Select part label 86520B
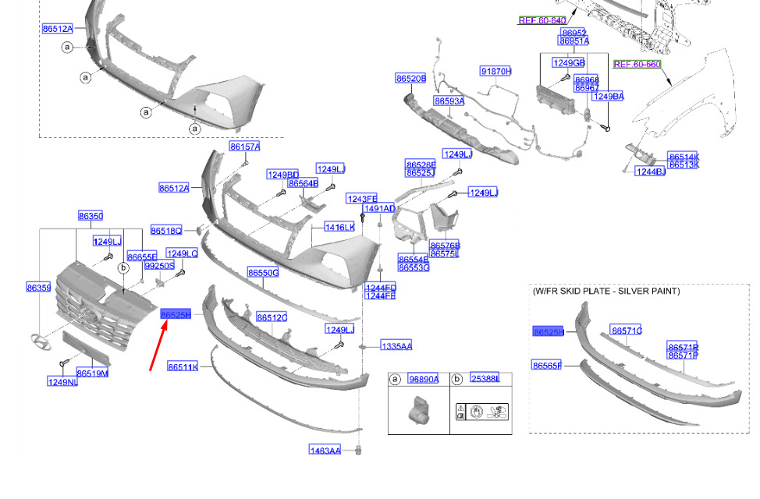The height and width of the screenshot is (499, 760). 410,79
